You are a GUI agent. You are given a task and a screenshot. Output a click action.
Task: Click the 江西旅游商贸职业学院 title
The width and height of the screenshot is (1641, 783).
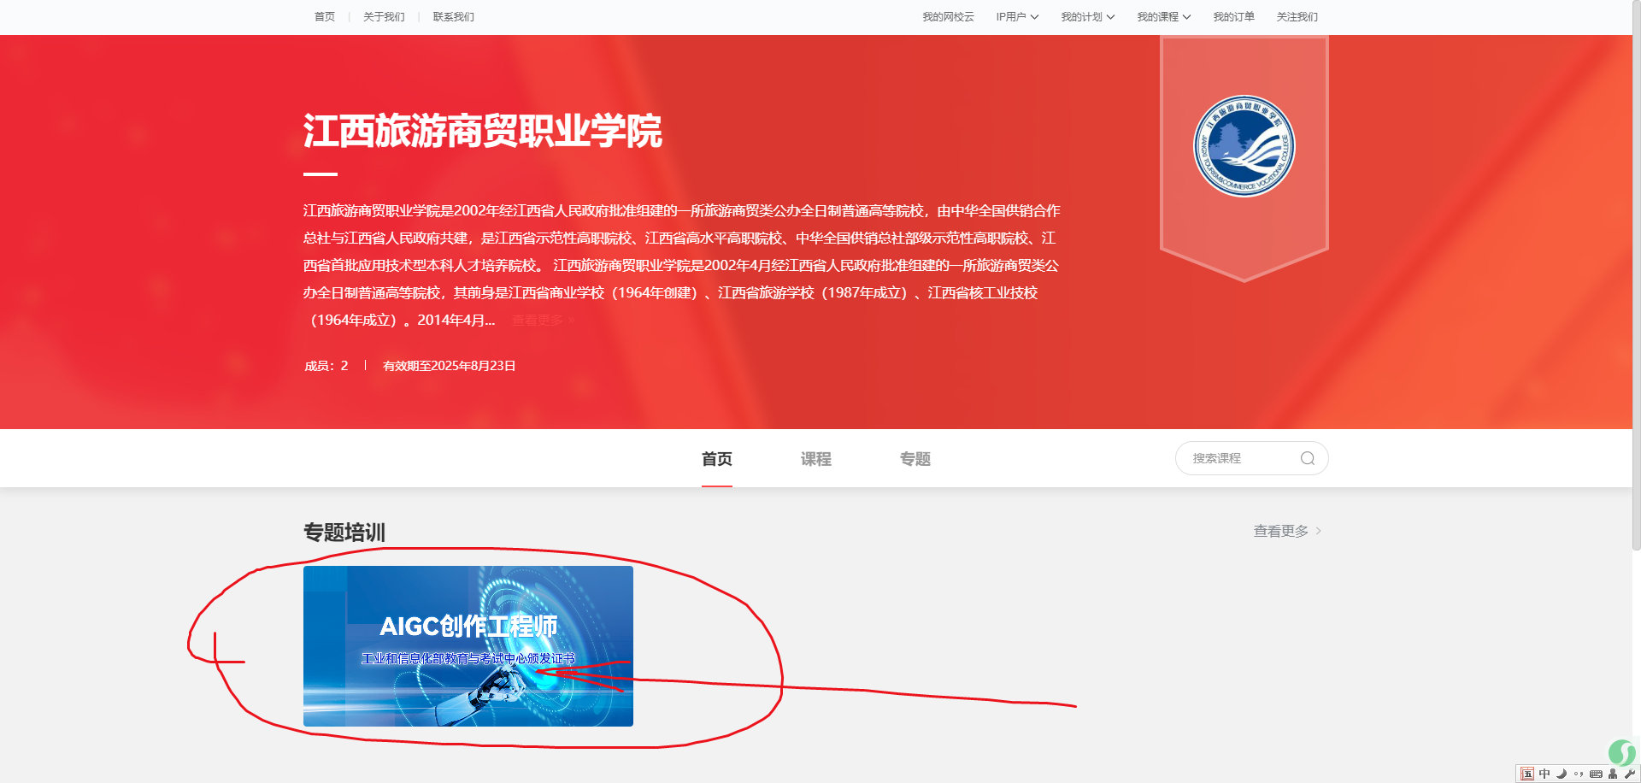coord(483,131)
